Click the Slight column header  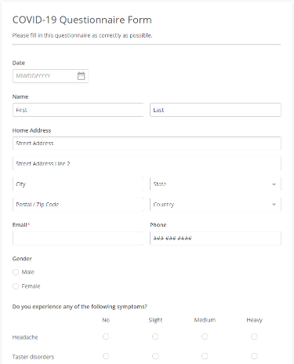155,320
